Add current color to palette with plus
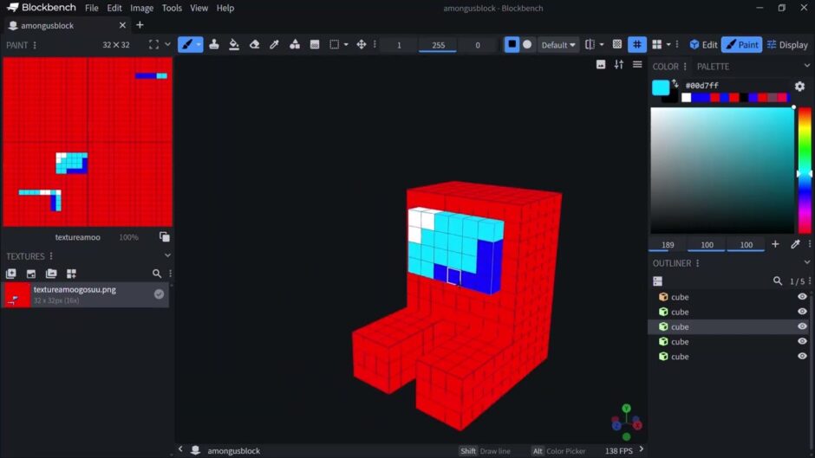 (x=775, y=245)
